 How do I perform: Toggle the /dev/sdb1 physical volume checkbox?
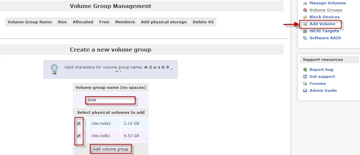click(79, 136)
